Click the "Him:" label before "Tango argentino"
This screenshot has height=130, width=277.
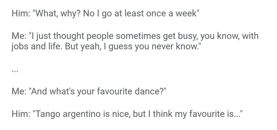tap(19, 114)
